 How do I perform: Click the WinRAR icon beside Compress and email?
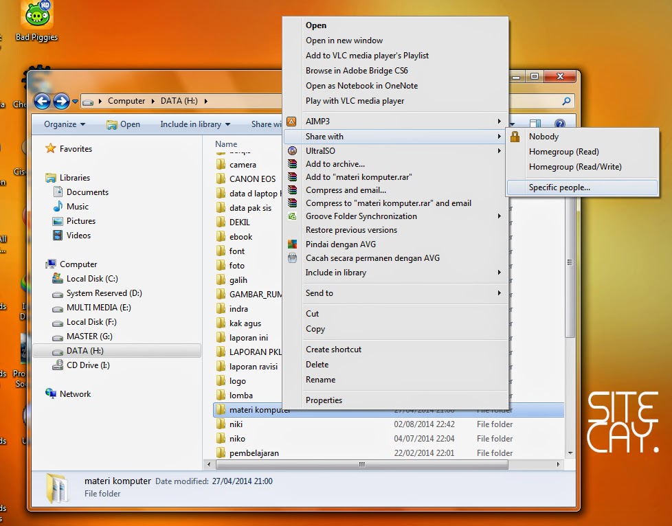point(292,190)
